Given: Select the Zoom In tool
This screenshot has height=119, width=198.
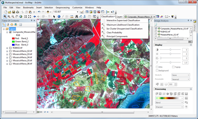Looking at the screenshot, I should coord(9,17).
